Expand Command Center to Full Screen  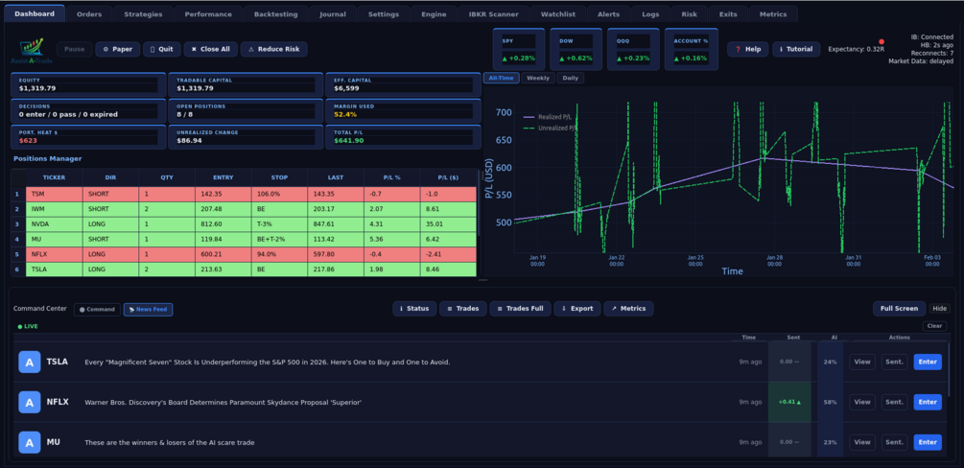[x=899, y=309]
